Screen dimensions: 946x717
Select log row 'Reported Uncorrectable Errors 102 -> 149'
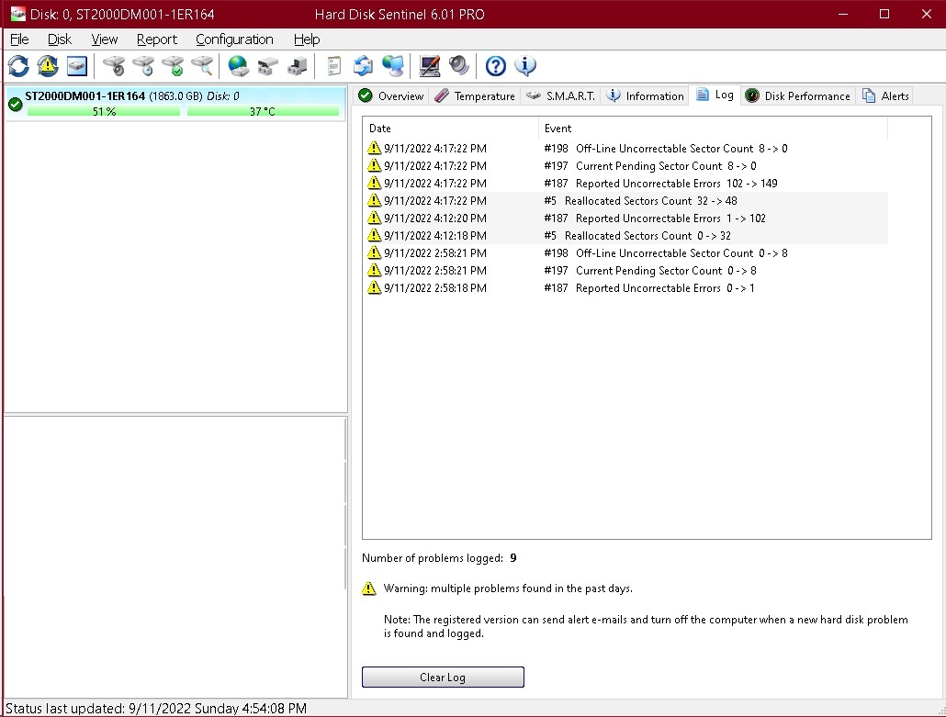625,184
